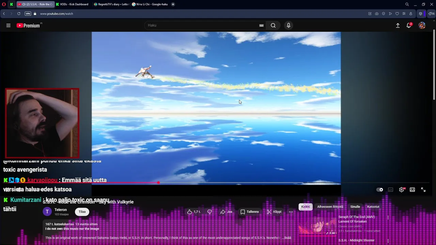Take a snapshot with the camera icon
Screen dimensions: 436x245
pyautogui.click(x=377, y=14)
